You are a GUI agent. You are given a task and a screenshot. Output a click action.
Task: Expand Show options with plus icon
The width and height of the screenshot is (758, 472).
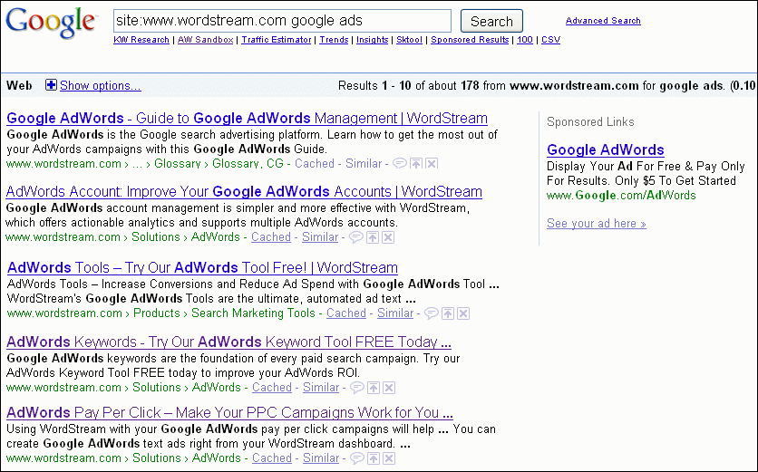point(52,85)
